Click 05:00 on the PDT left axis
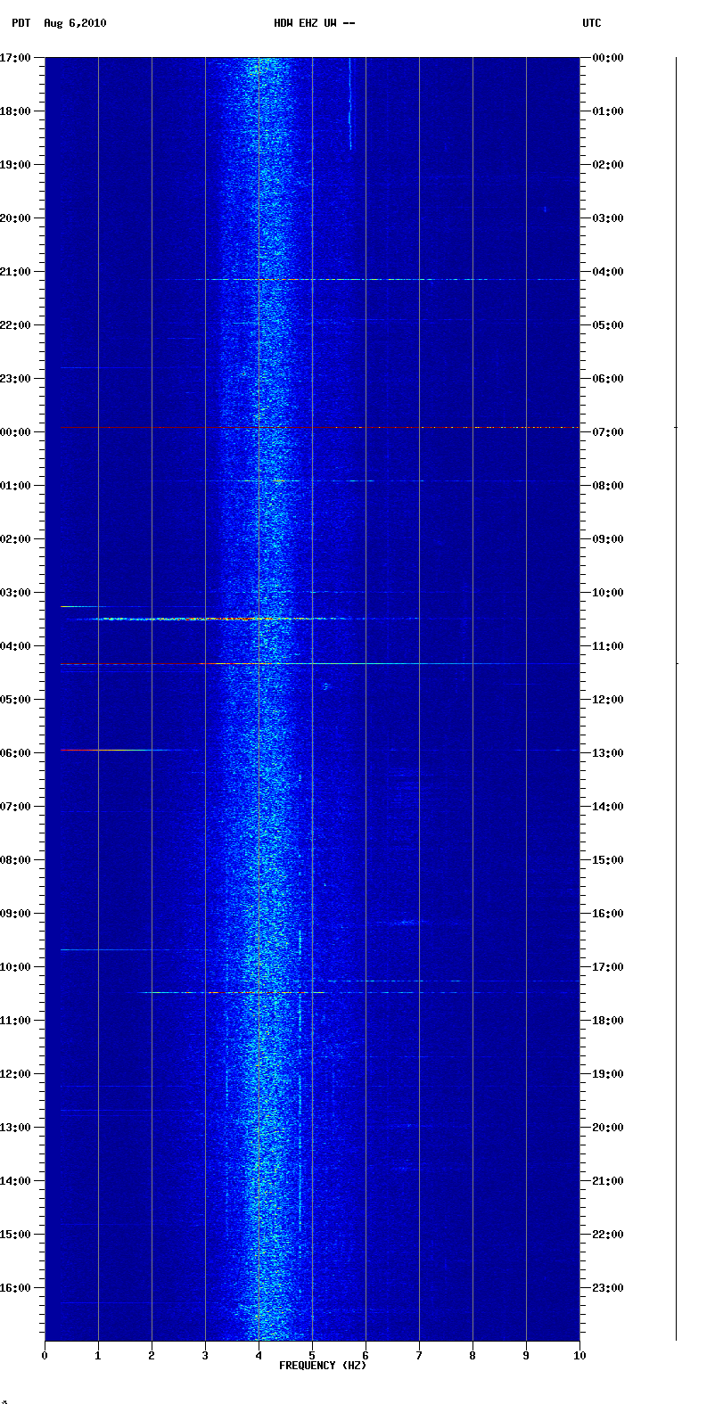715x1412 pixels. click(17, 700)
